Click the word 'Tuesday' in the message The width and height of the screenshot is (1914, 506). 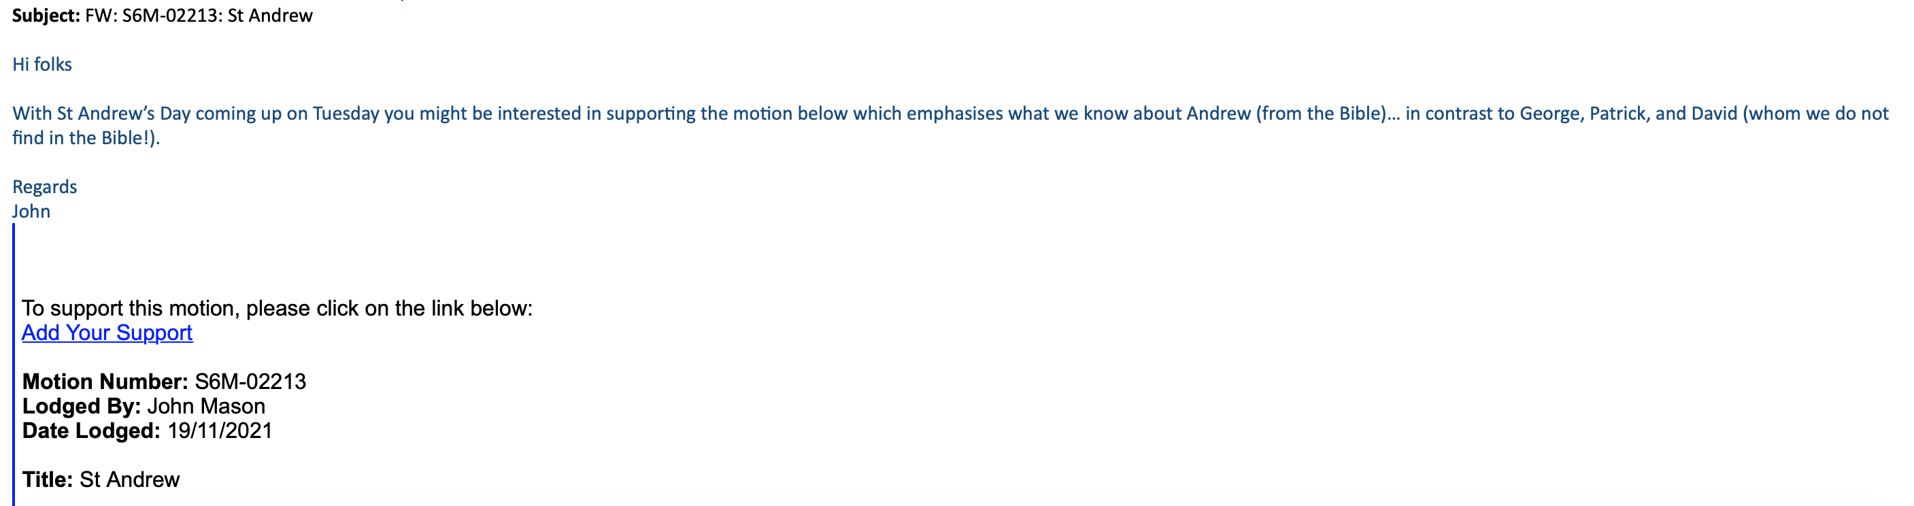coord(346,114)
